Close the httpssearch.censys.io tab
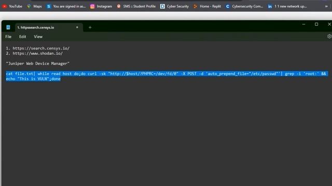Viewport: 332px width, 186px height. pos(77,27)
